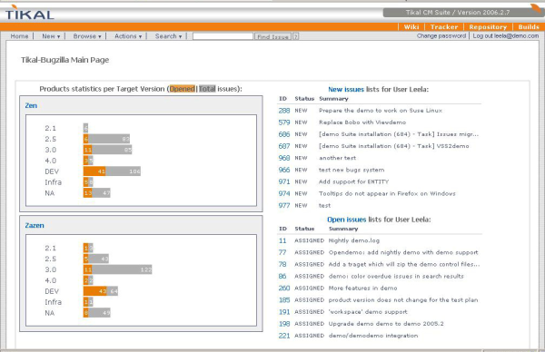Open issue 288 link

pyautogui.click(x=284, y=111)
